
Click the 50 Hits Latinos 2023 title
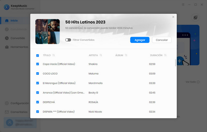[85, 22]
